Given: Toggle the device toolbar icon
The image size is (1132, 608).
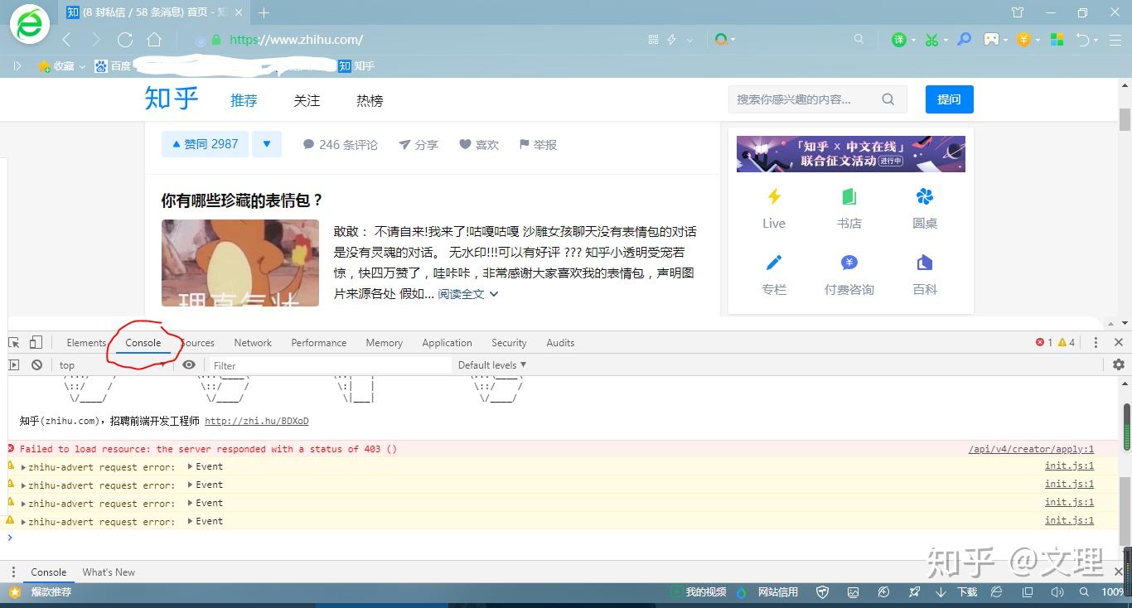Looking at the screenshot, I should (36, 342).
